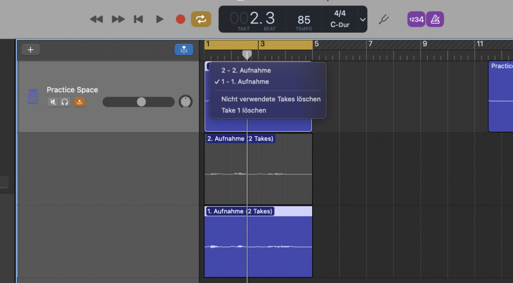Toggle the metronome button
Screen dimensions: 513x283
[435, 20]
